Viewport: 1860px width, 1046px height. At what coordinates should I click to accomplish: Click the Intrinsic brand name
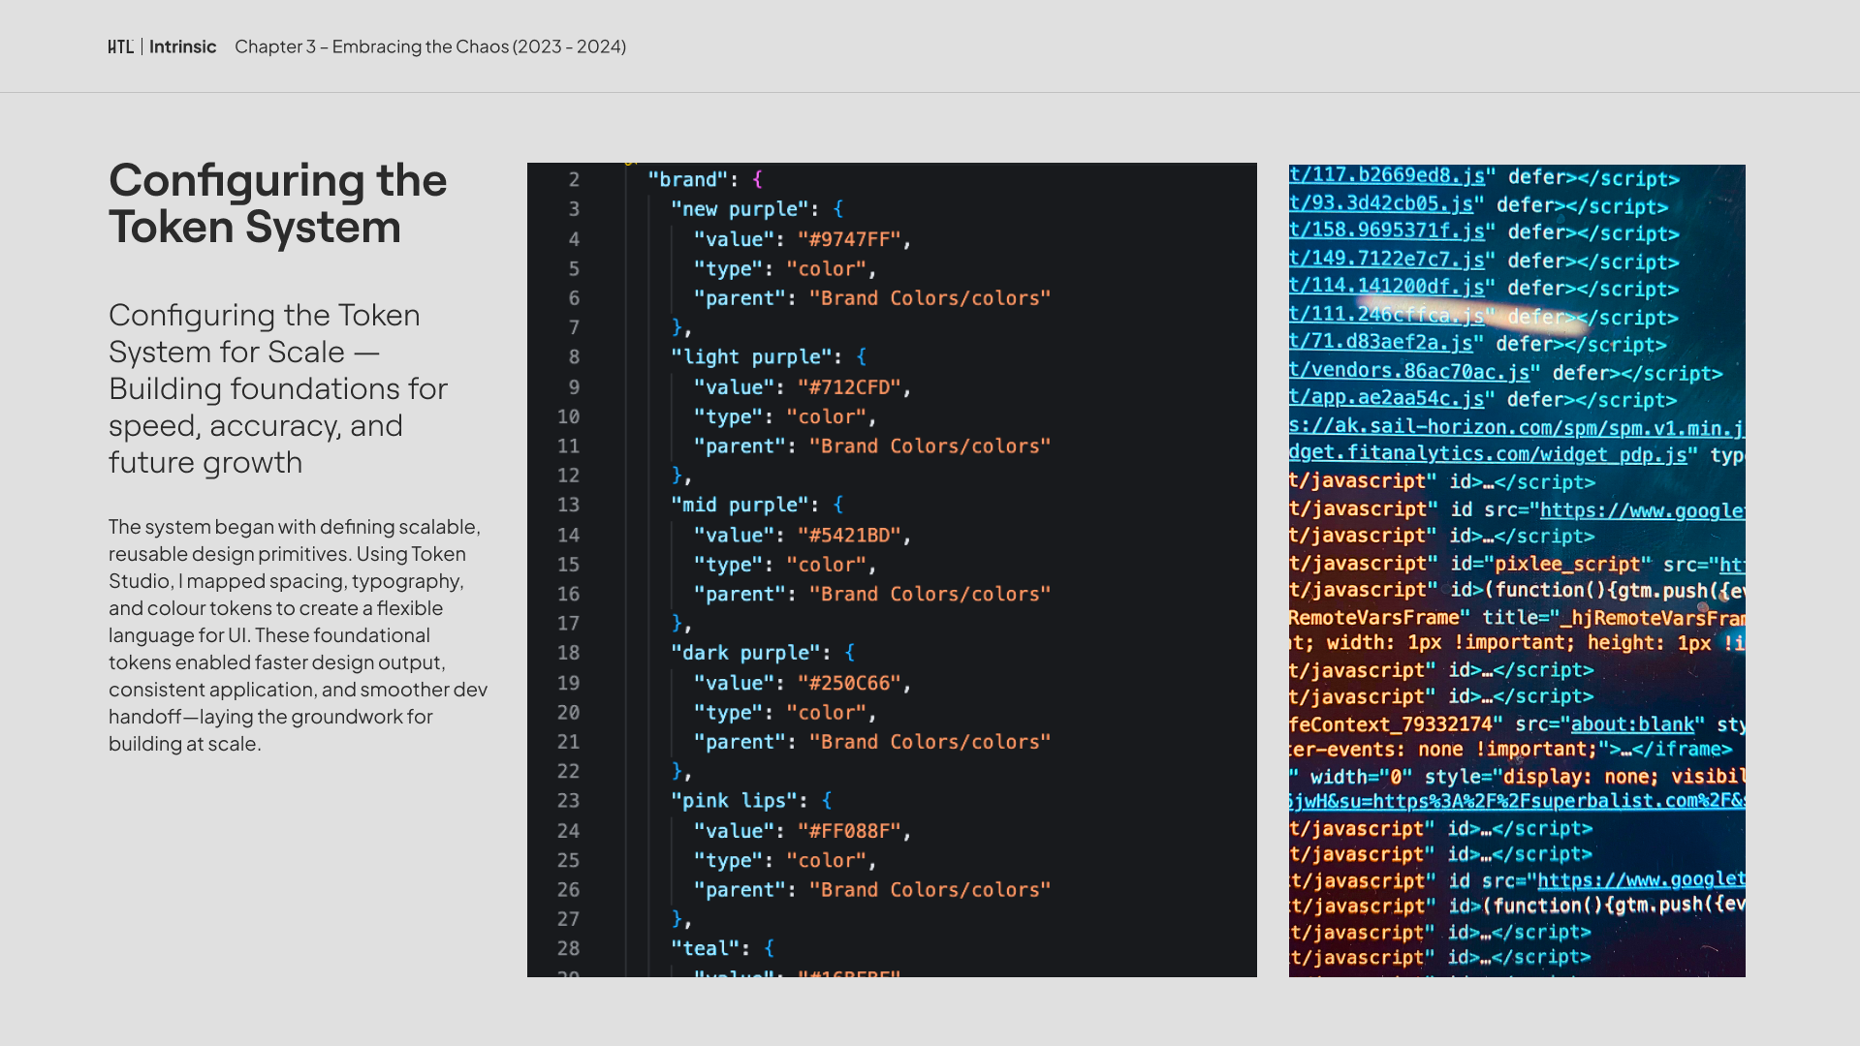point(182,46)
